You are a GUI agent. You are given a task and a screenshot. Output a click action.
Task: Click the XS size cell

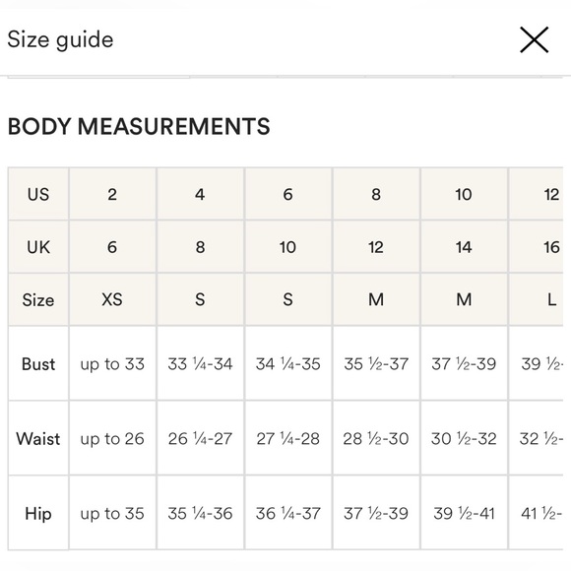tap(112, 299)
